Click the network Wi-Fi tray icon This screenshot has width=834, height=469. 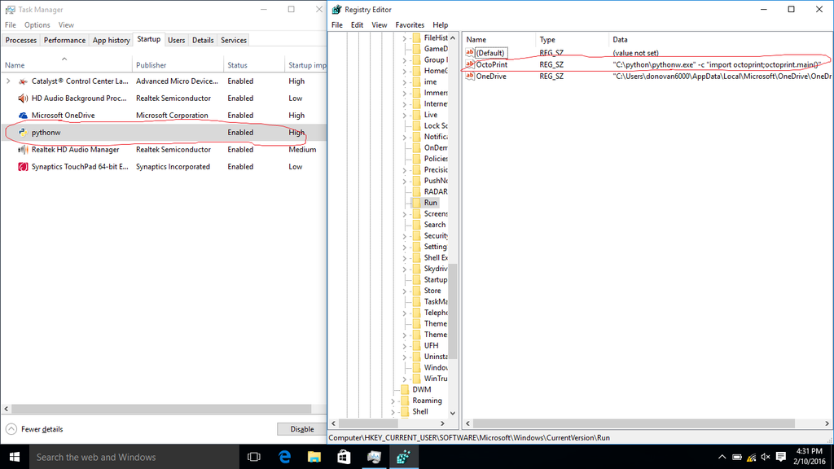pos(751,457)
